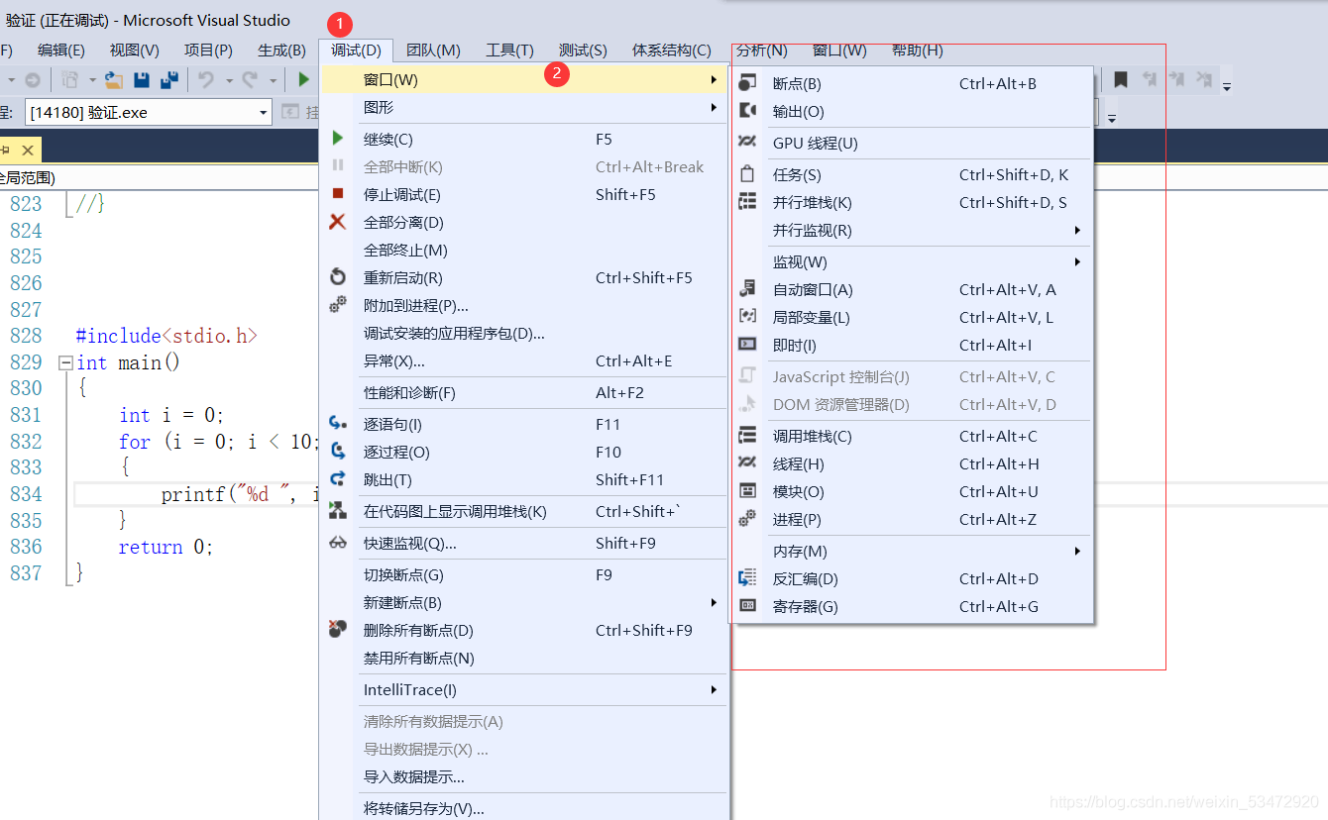Open the 并行堆栈(K) window
This screenshot has height=820, width=1328.
point(912,203)
